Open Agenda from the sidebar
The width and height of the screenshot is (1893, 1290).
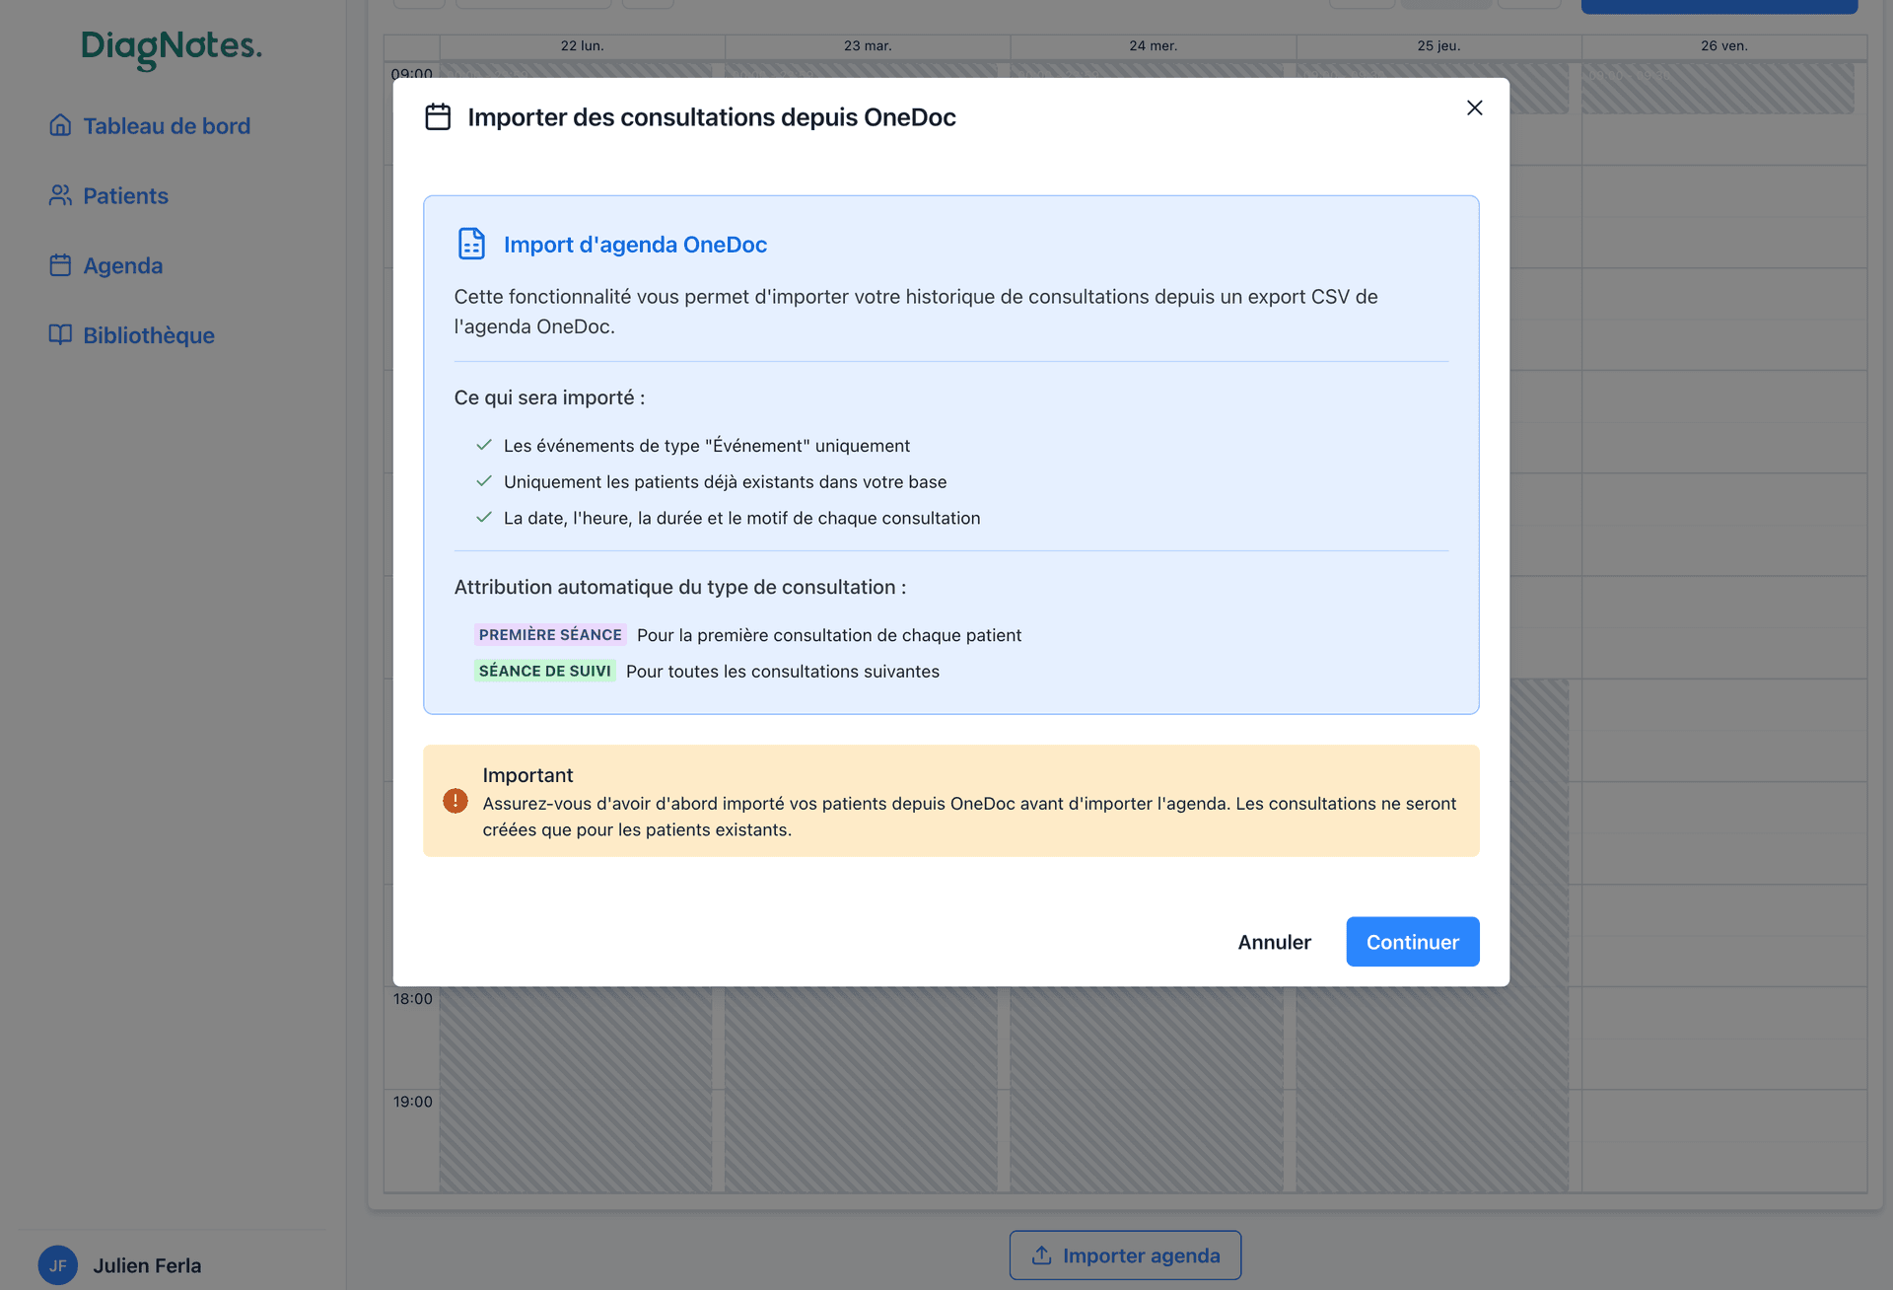point(122,265)
